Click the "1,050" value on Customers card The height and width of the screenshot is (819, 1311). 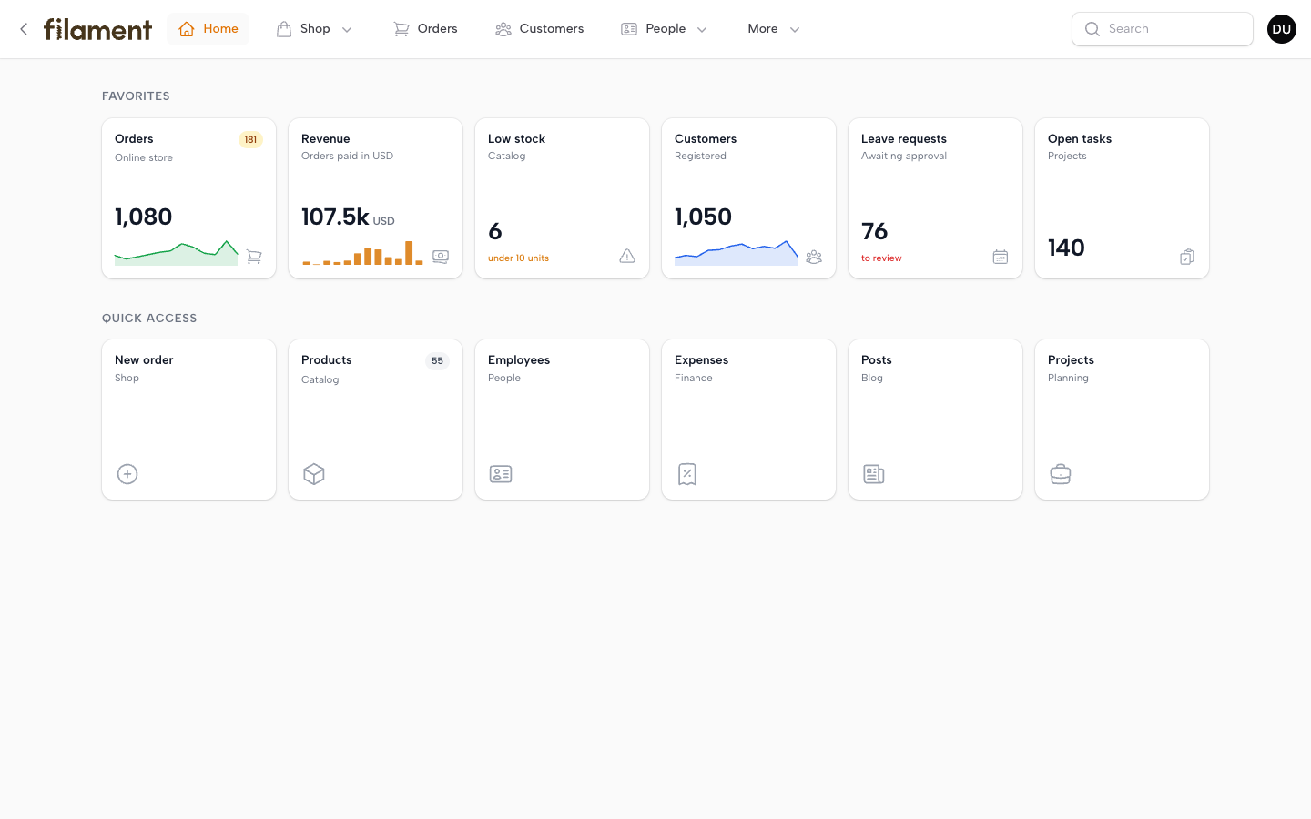click(x=703, y=217)
